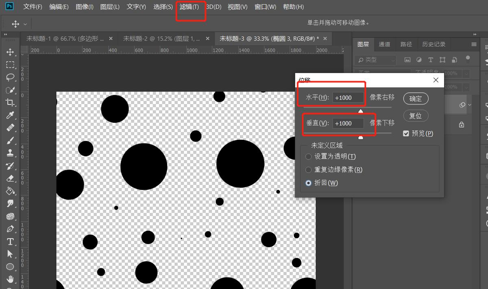
Task: Select the Lasso tool
Action: (10, 77)
